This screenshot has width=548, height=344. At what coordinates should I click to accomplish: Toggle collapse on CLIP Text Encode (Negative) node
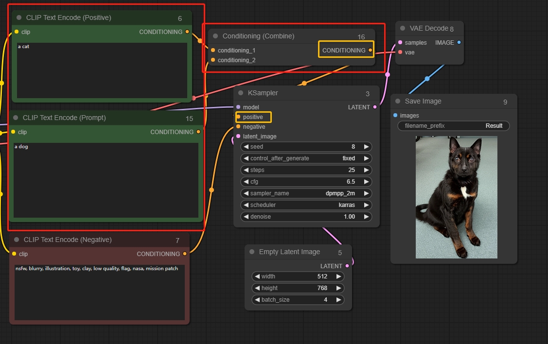(x=17, y=240)
